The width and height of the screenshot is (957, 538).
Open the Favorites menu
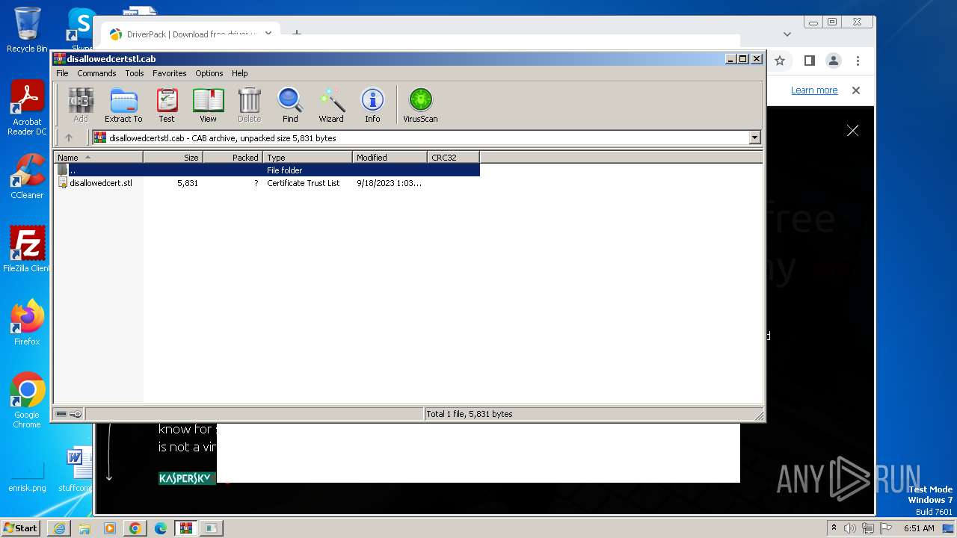pos(170,73)
